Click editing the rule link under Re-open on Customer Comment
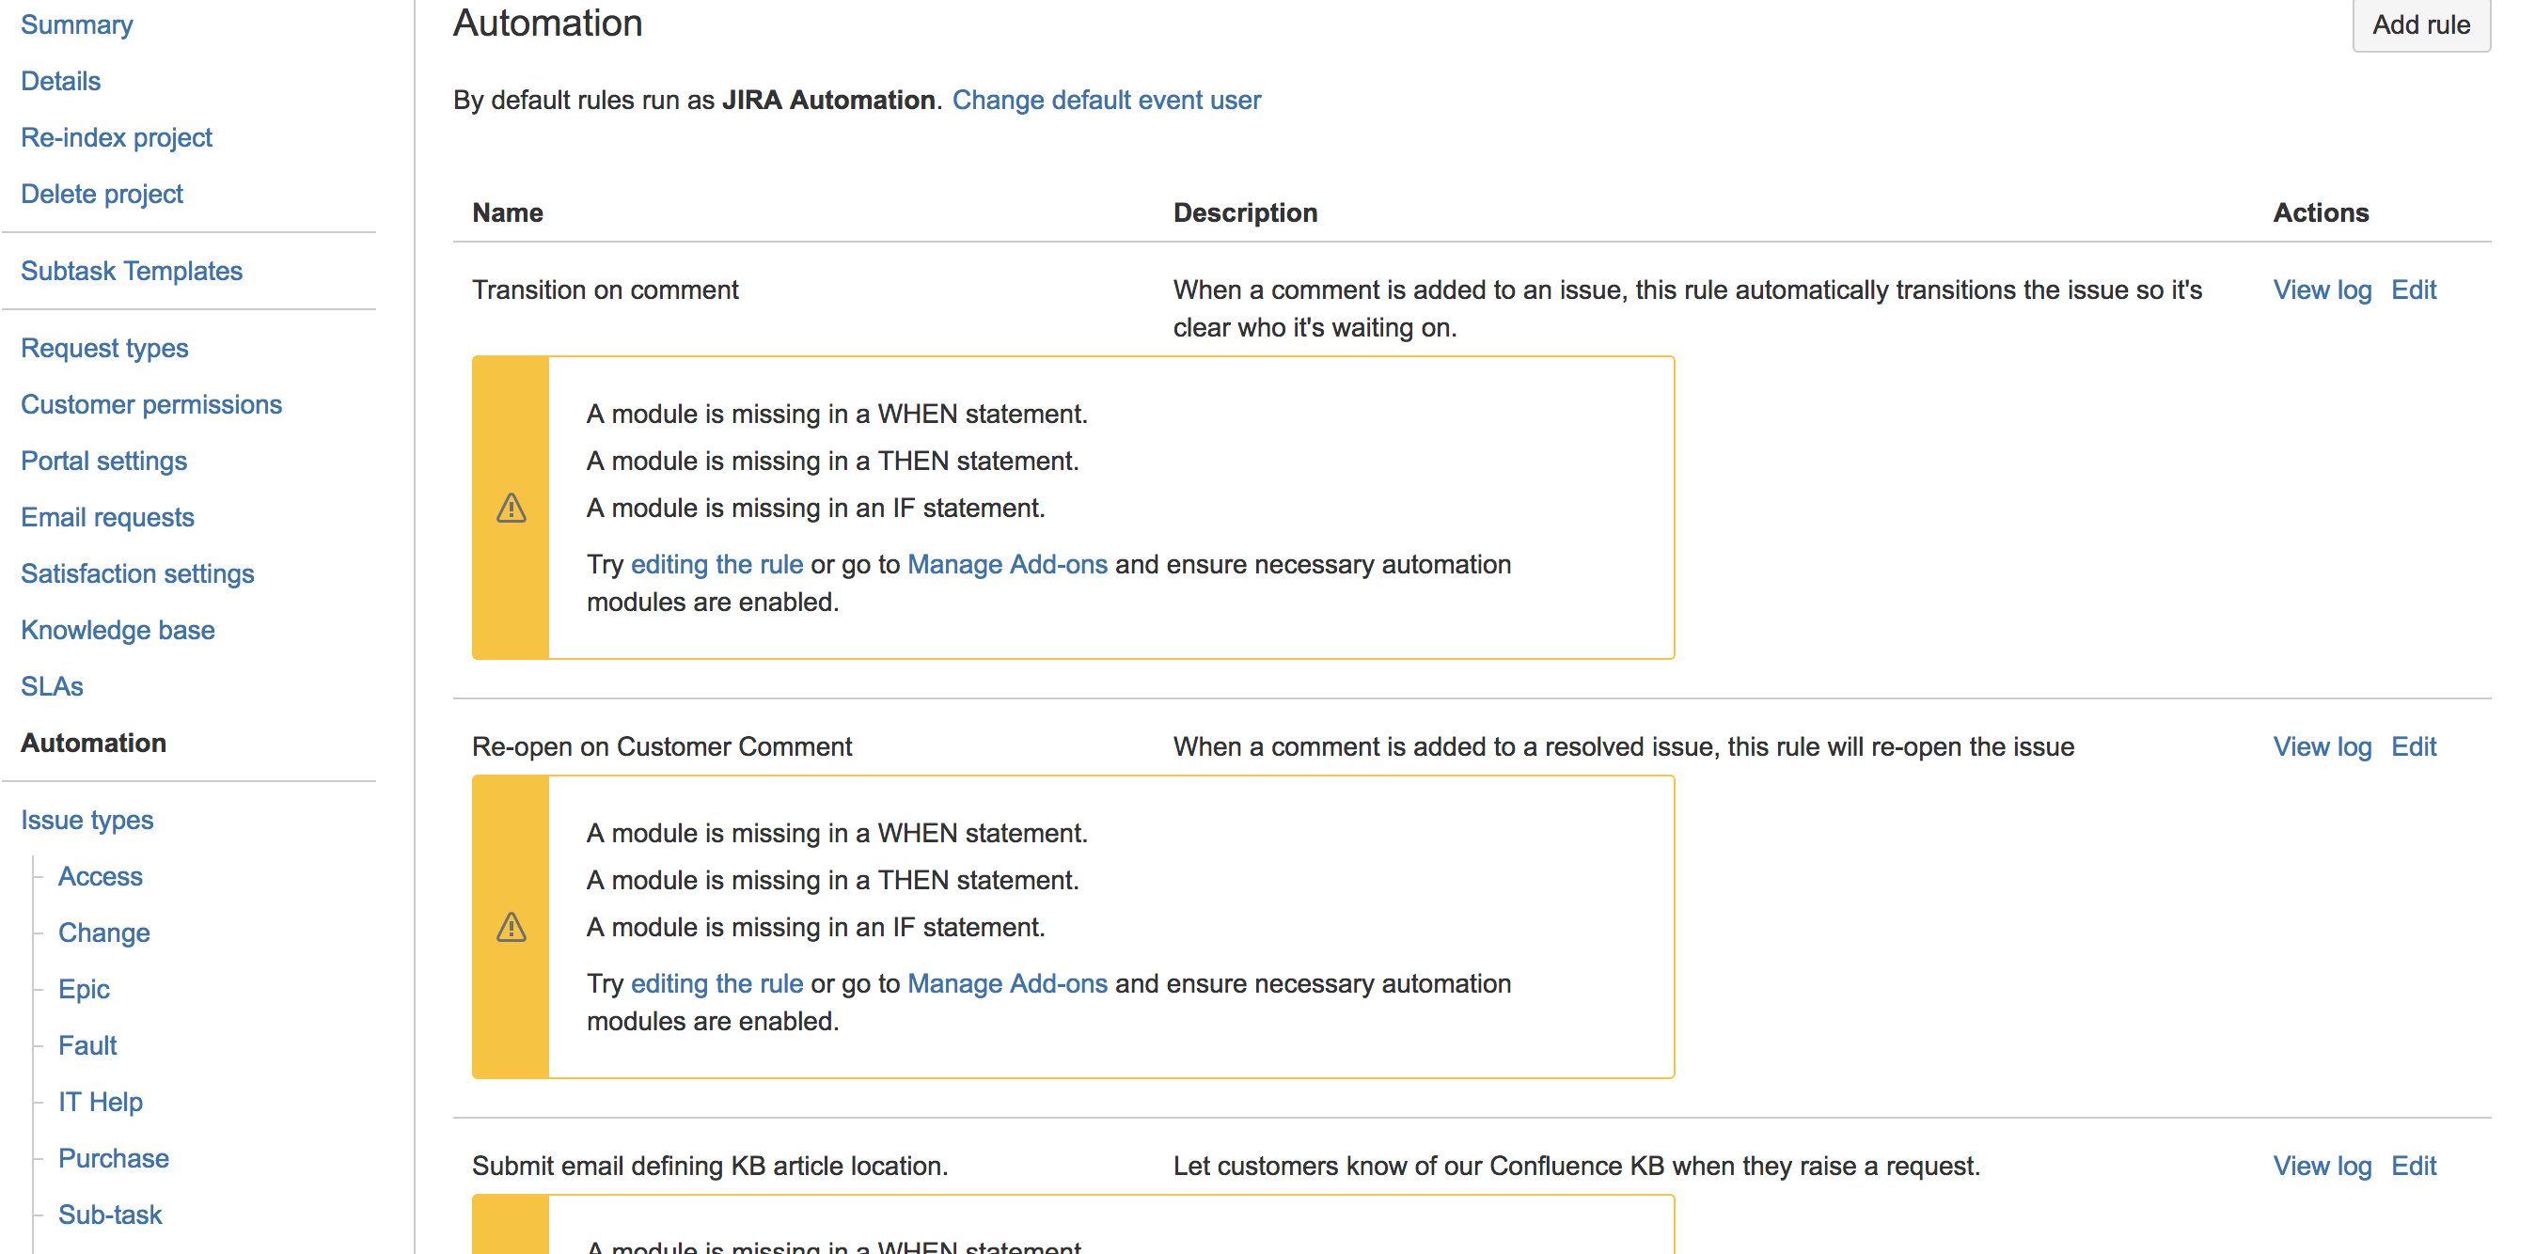This screenshot has width=2535, height=1254. point(716,983)
